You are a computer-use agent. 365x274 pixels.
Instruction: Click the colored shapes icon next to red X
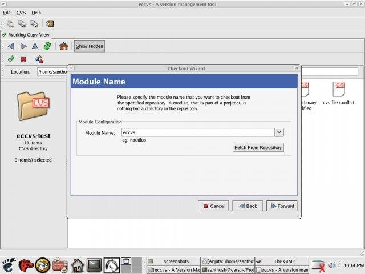click(x=39, y=59)
